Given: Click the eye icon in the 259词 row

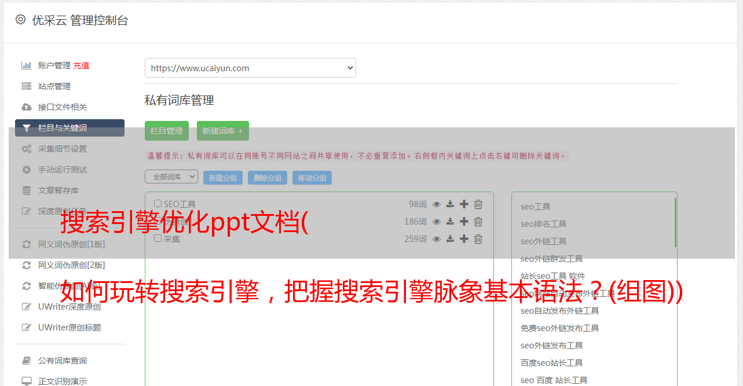Looking at the screenshot, I should click(437, 239).
